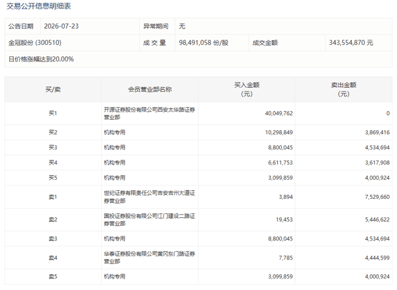This screenshot has height=290, width=397.
Task: Click sell amount 4,444,599
Action: (x=377, y=258)
